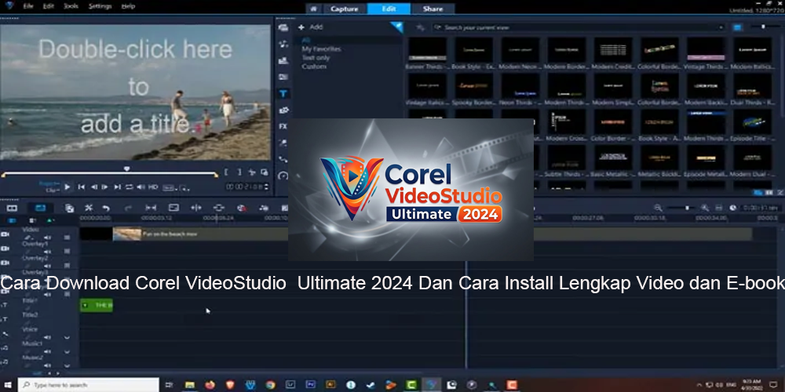Viewport: 785px width, 392px height.
Task: Open the Media library panel icon
Action: tap(283, 28)
